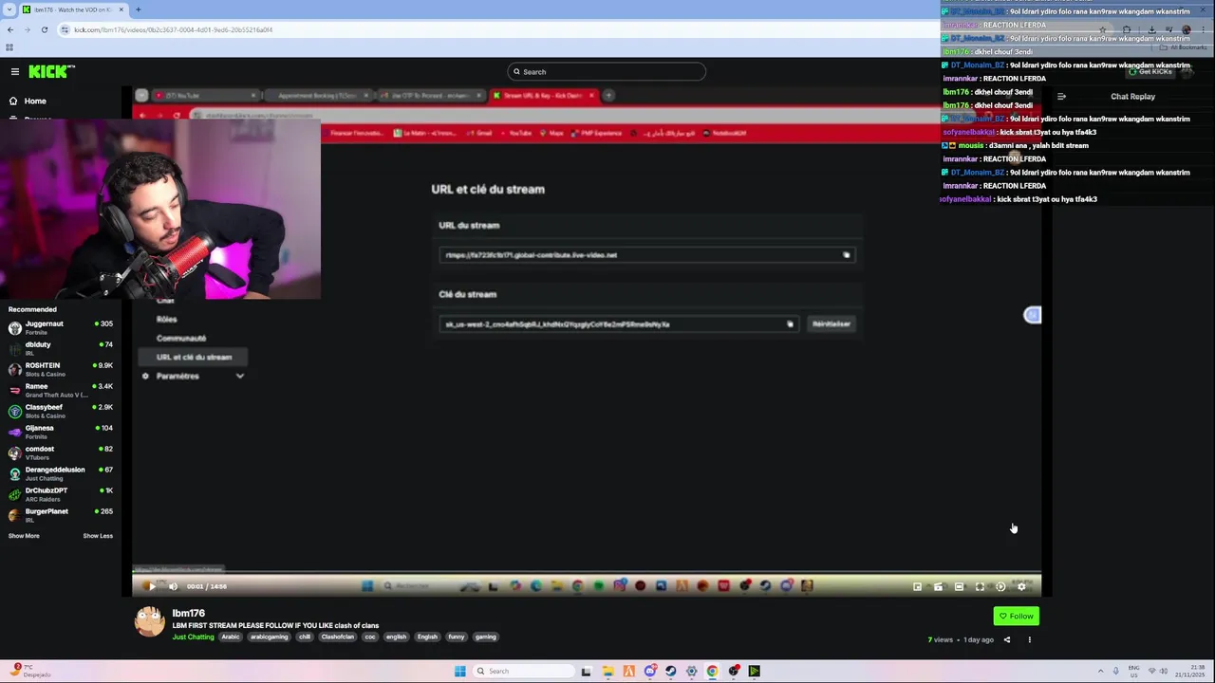Go forward in Chrome
Image resolution: width=1215 pixels, height=683 pixels.
[27, 29]
